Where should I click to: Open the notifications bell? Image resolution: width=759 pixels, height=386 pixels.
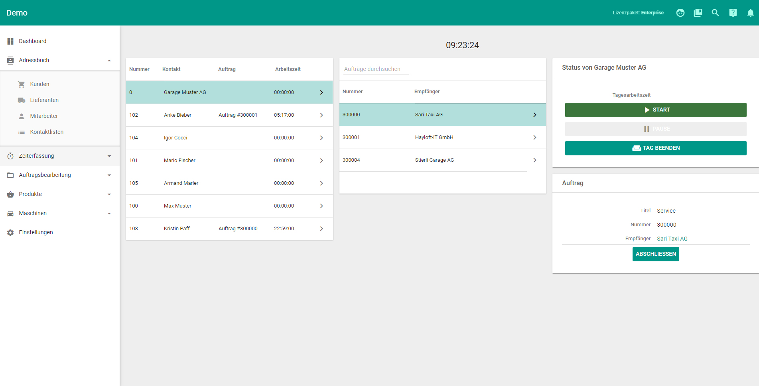750,13
